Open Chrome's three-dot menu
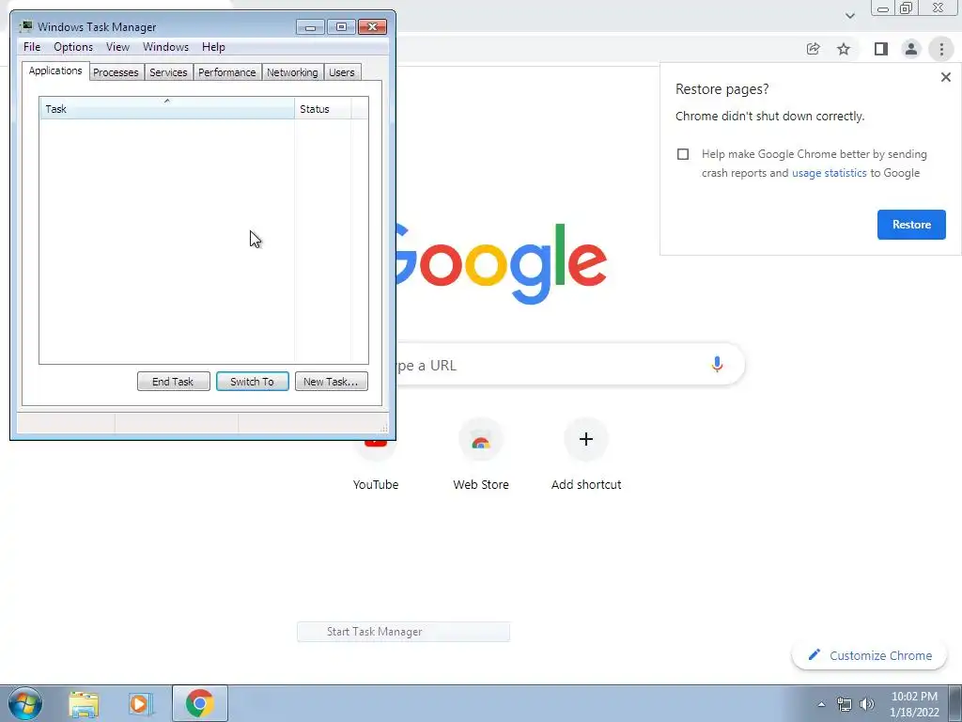 (x=941, y=49)
